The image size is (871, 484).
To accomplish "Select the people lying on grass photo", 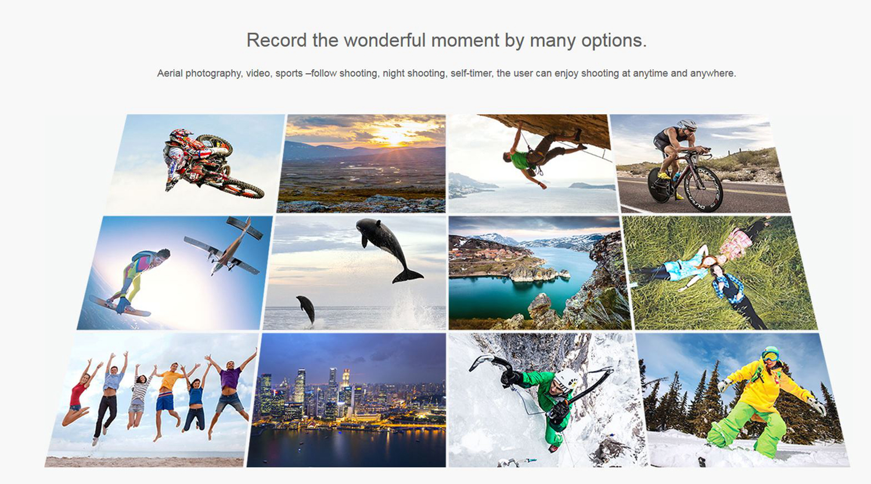I will [720, 273].
